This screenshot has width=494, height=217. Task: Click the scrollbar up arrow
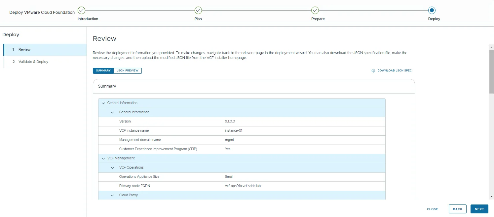tap(491, 47)
